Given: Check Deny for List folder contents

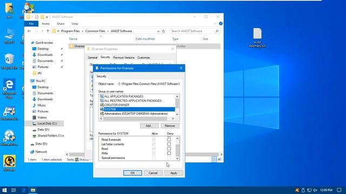Looking at the screenshot, I should (169, 144).
